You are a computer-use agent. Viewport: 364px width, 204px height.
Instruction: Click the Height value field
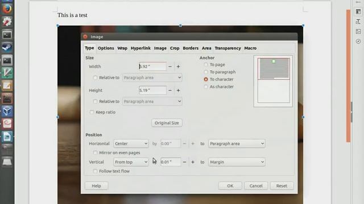pos(152,91)
